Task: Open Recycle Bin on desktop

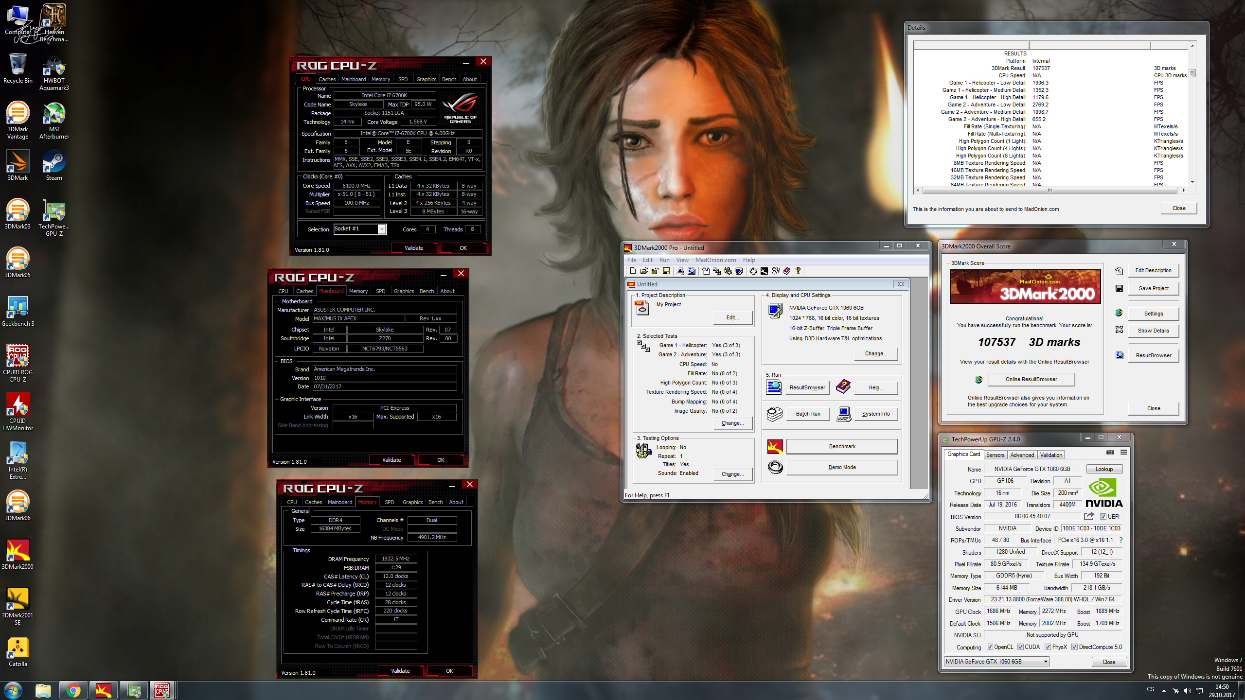Action: pos(18,68)
